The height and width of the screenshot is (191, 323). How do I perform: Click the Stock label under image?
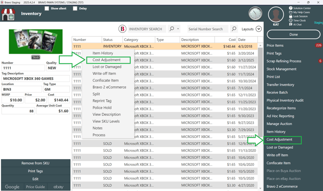click(x=36, y=57)
